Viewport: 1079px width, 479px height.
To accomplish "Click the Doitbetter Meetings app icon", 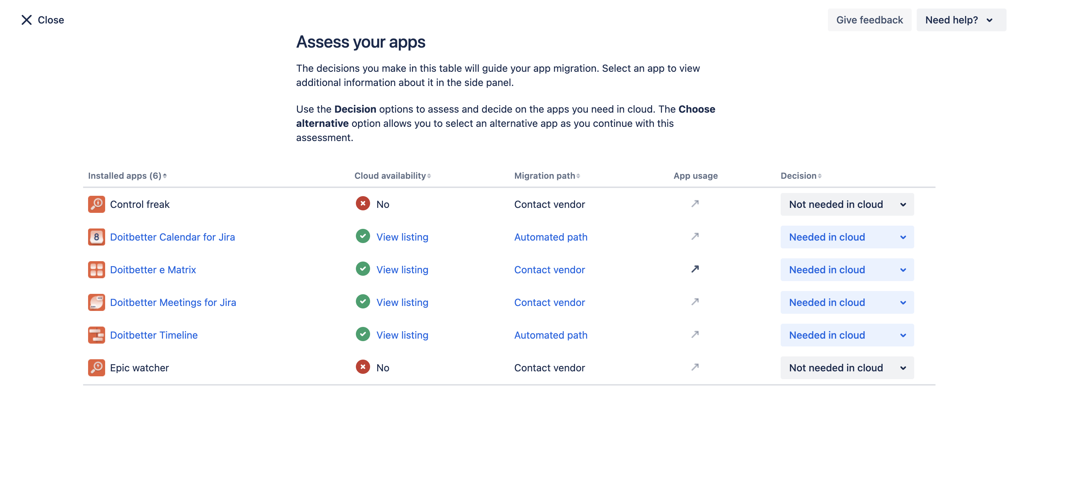I will (x=96, y=302).
